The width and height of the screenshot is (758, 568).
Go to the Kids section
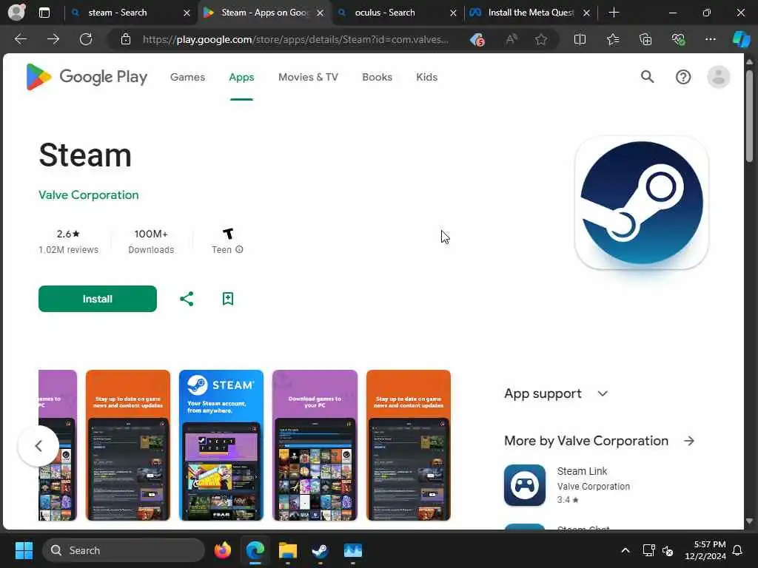coord(427,77)
